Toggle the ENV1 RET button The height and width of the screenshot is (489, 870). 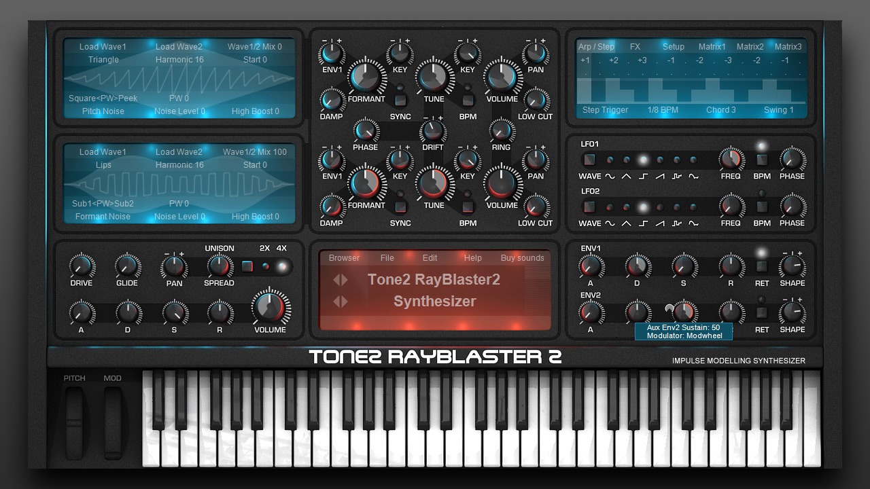tap(762, 267)
